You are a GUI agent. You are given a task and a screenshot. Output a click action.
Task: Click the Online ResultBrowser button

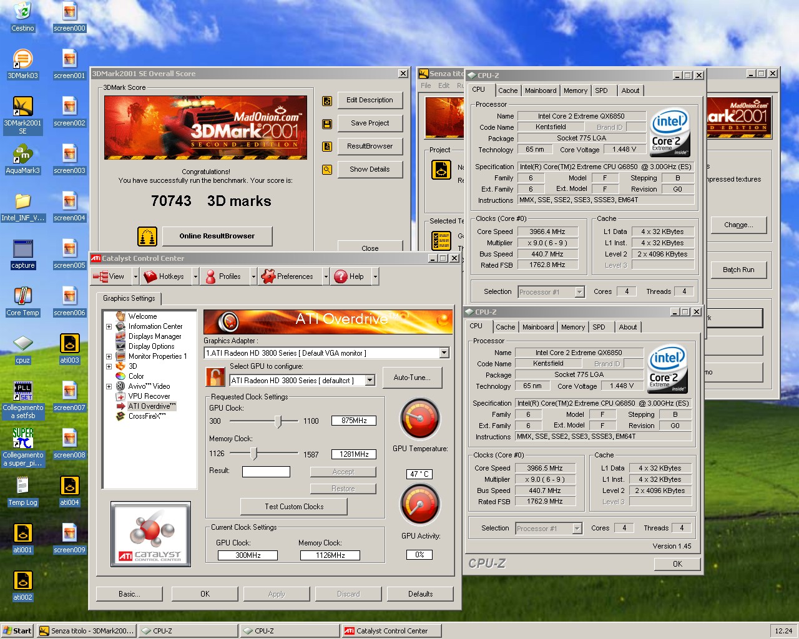[217, 236]
